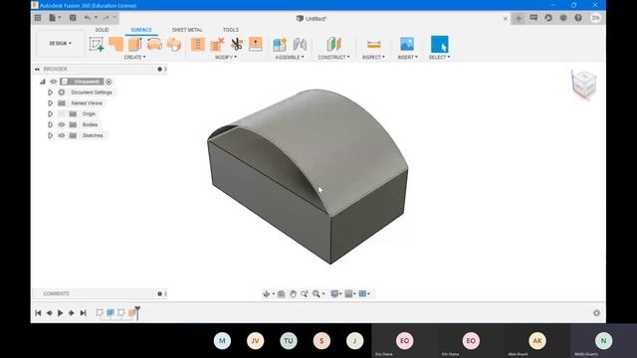Click the Create Sketch tool icon

(97, 44)
